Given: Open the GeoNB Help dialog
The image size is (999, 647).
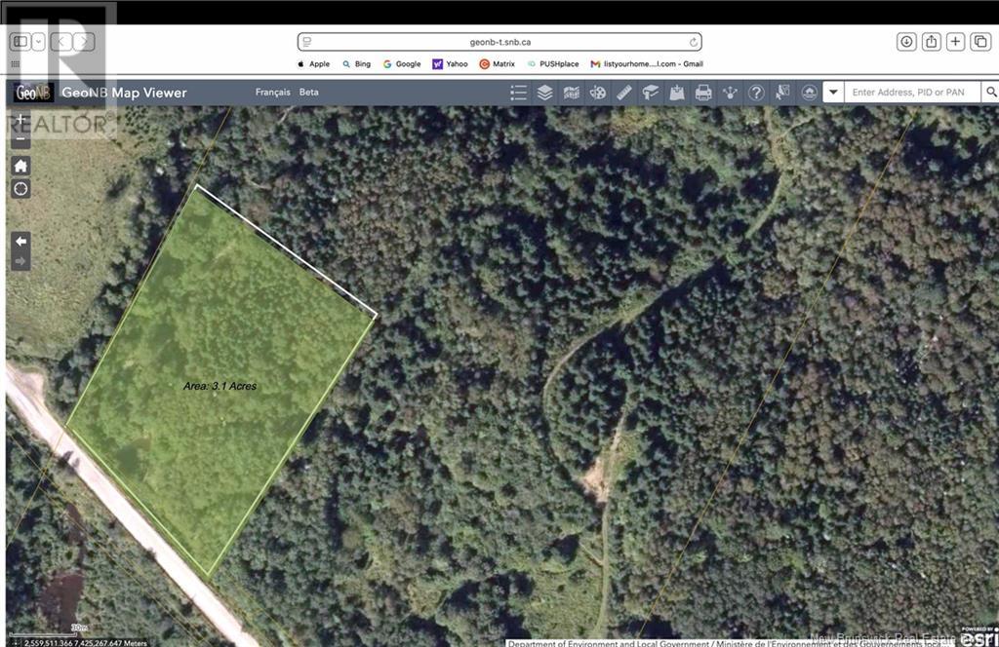Looking at the screenshot, I should pos(756,92).
